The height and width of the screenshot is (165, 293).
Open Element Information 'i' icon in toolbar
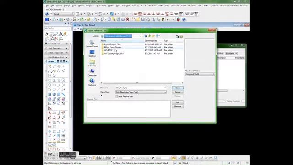pos(109,19)
